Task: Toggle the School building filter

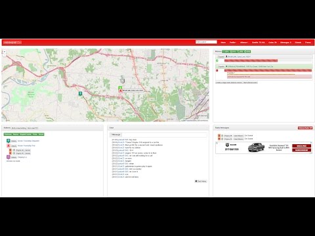Action: click(41, 134)
